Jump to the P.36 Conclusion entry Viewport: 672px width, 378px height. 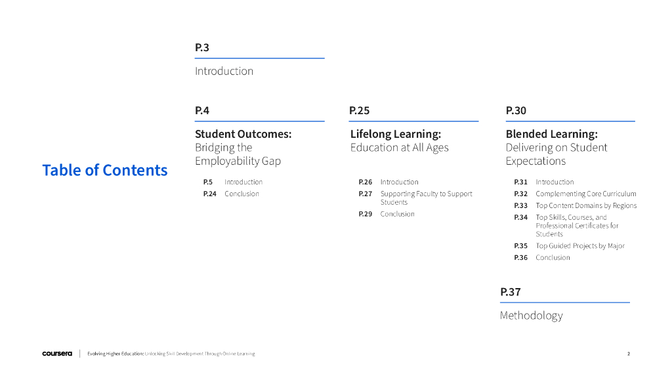coord(553,258)
